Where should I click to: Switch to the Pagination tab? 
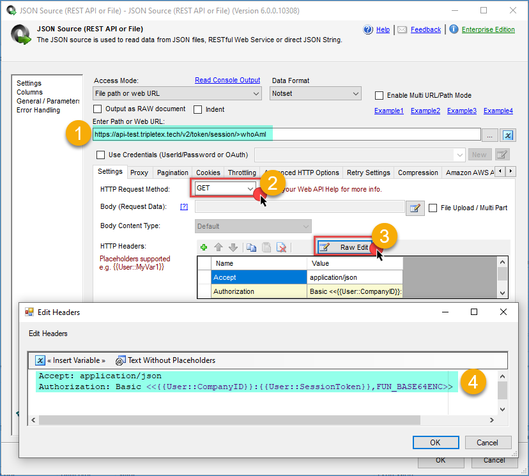coord(172,173)
